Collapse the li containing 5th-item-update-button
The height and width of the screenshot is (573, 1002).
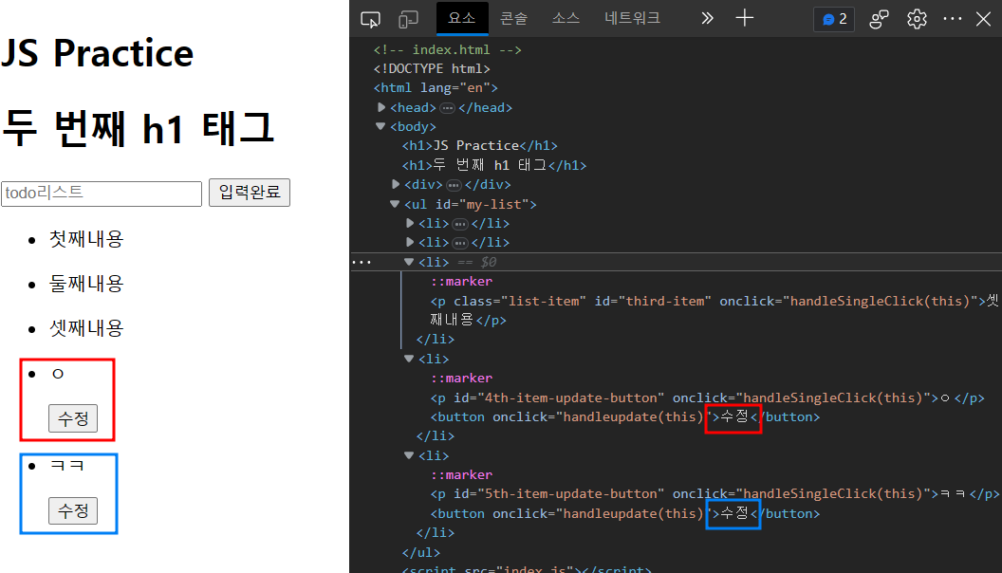tap(409, 455)
